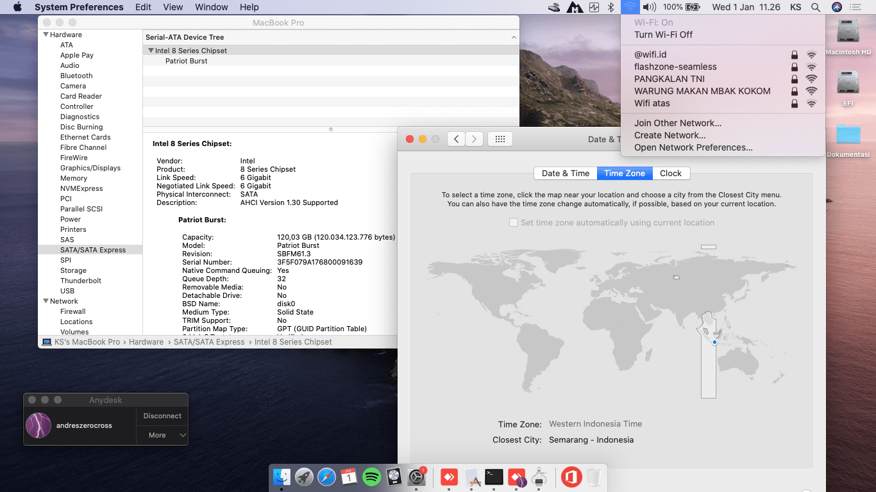The width and height of the screenshot is (876, 492).
Task: Collapse the Hardware section in sidebar
Action: tap(46, 35)
